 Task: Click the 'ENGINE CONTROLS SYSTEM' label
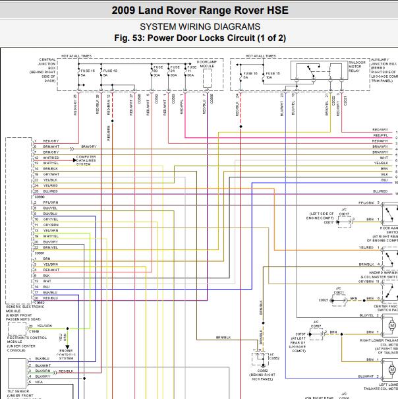click(66, 354)
